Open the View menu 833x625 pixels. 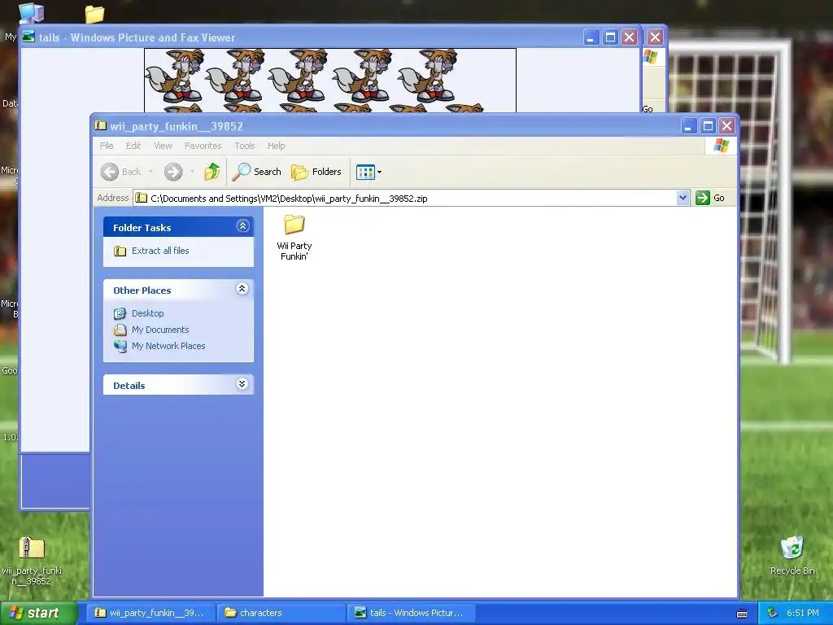tap(163, 146)
